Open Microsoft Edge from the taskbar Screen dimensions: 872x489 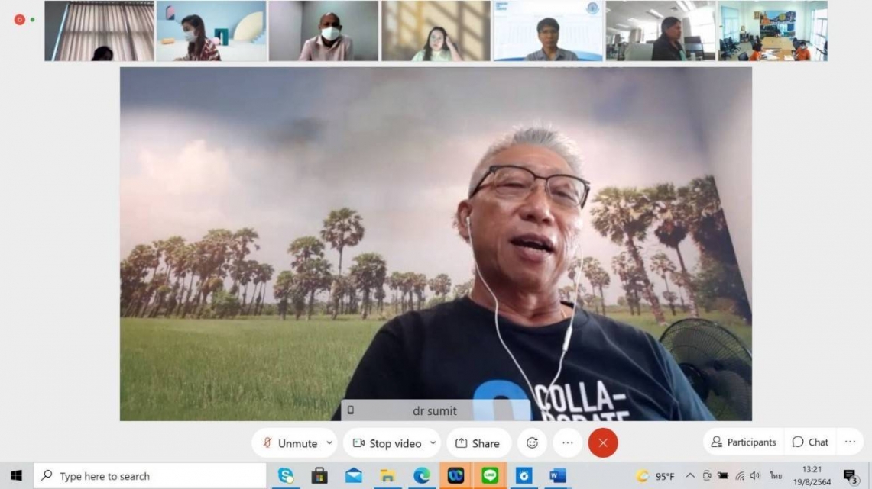pyautogui.click(x=422, y=476)
